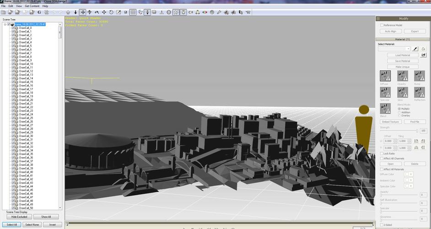Select the Reflection texture channel thumbnail
431x229 pixels.
(420, 92)
